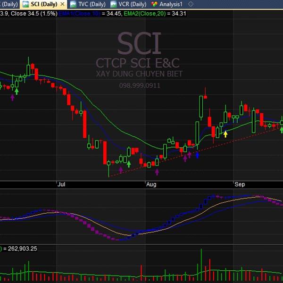This screenshot has height=283, width=283.
Task: Click the EMA1(Close,10) indicator label
Action: click(79, 14)
